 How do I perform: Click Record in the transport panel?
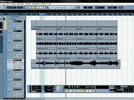pyautogui.click(x=93, y=91)
